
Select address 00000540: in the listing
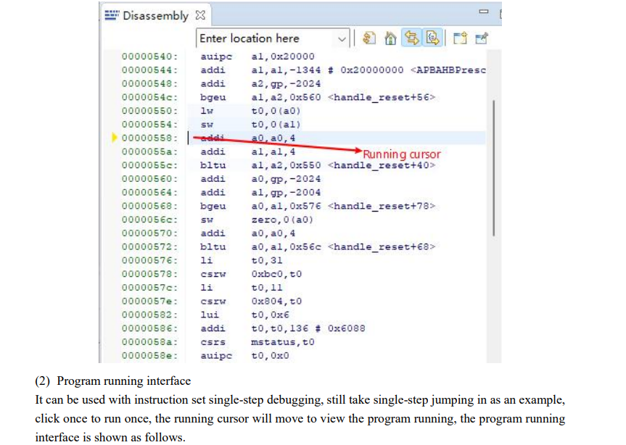149,57
